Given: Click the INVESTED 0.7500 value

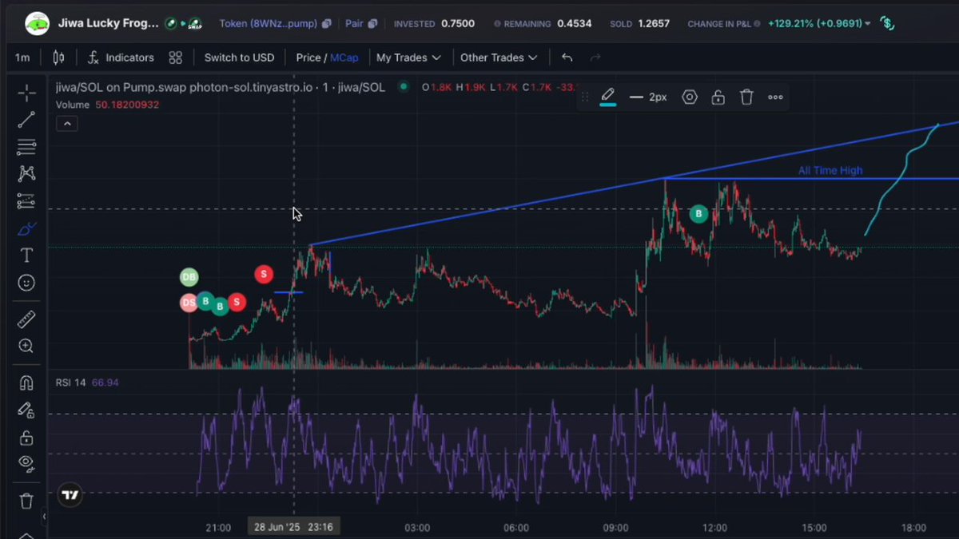Looking at the screenshot, I should [x=458, y=23].
